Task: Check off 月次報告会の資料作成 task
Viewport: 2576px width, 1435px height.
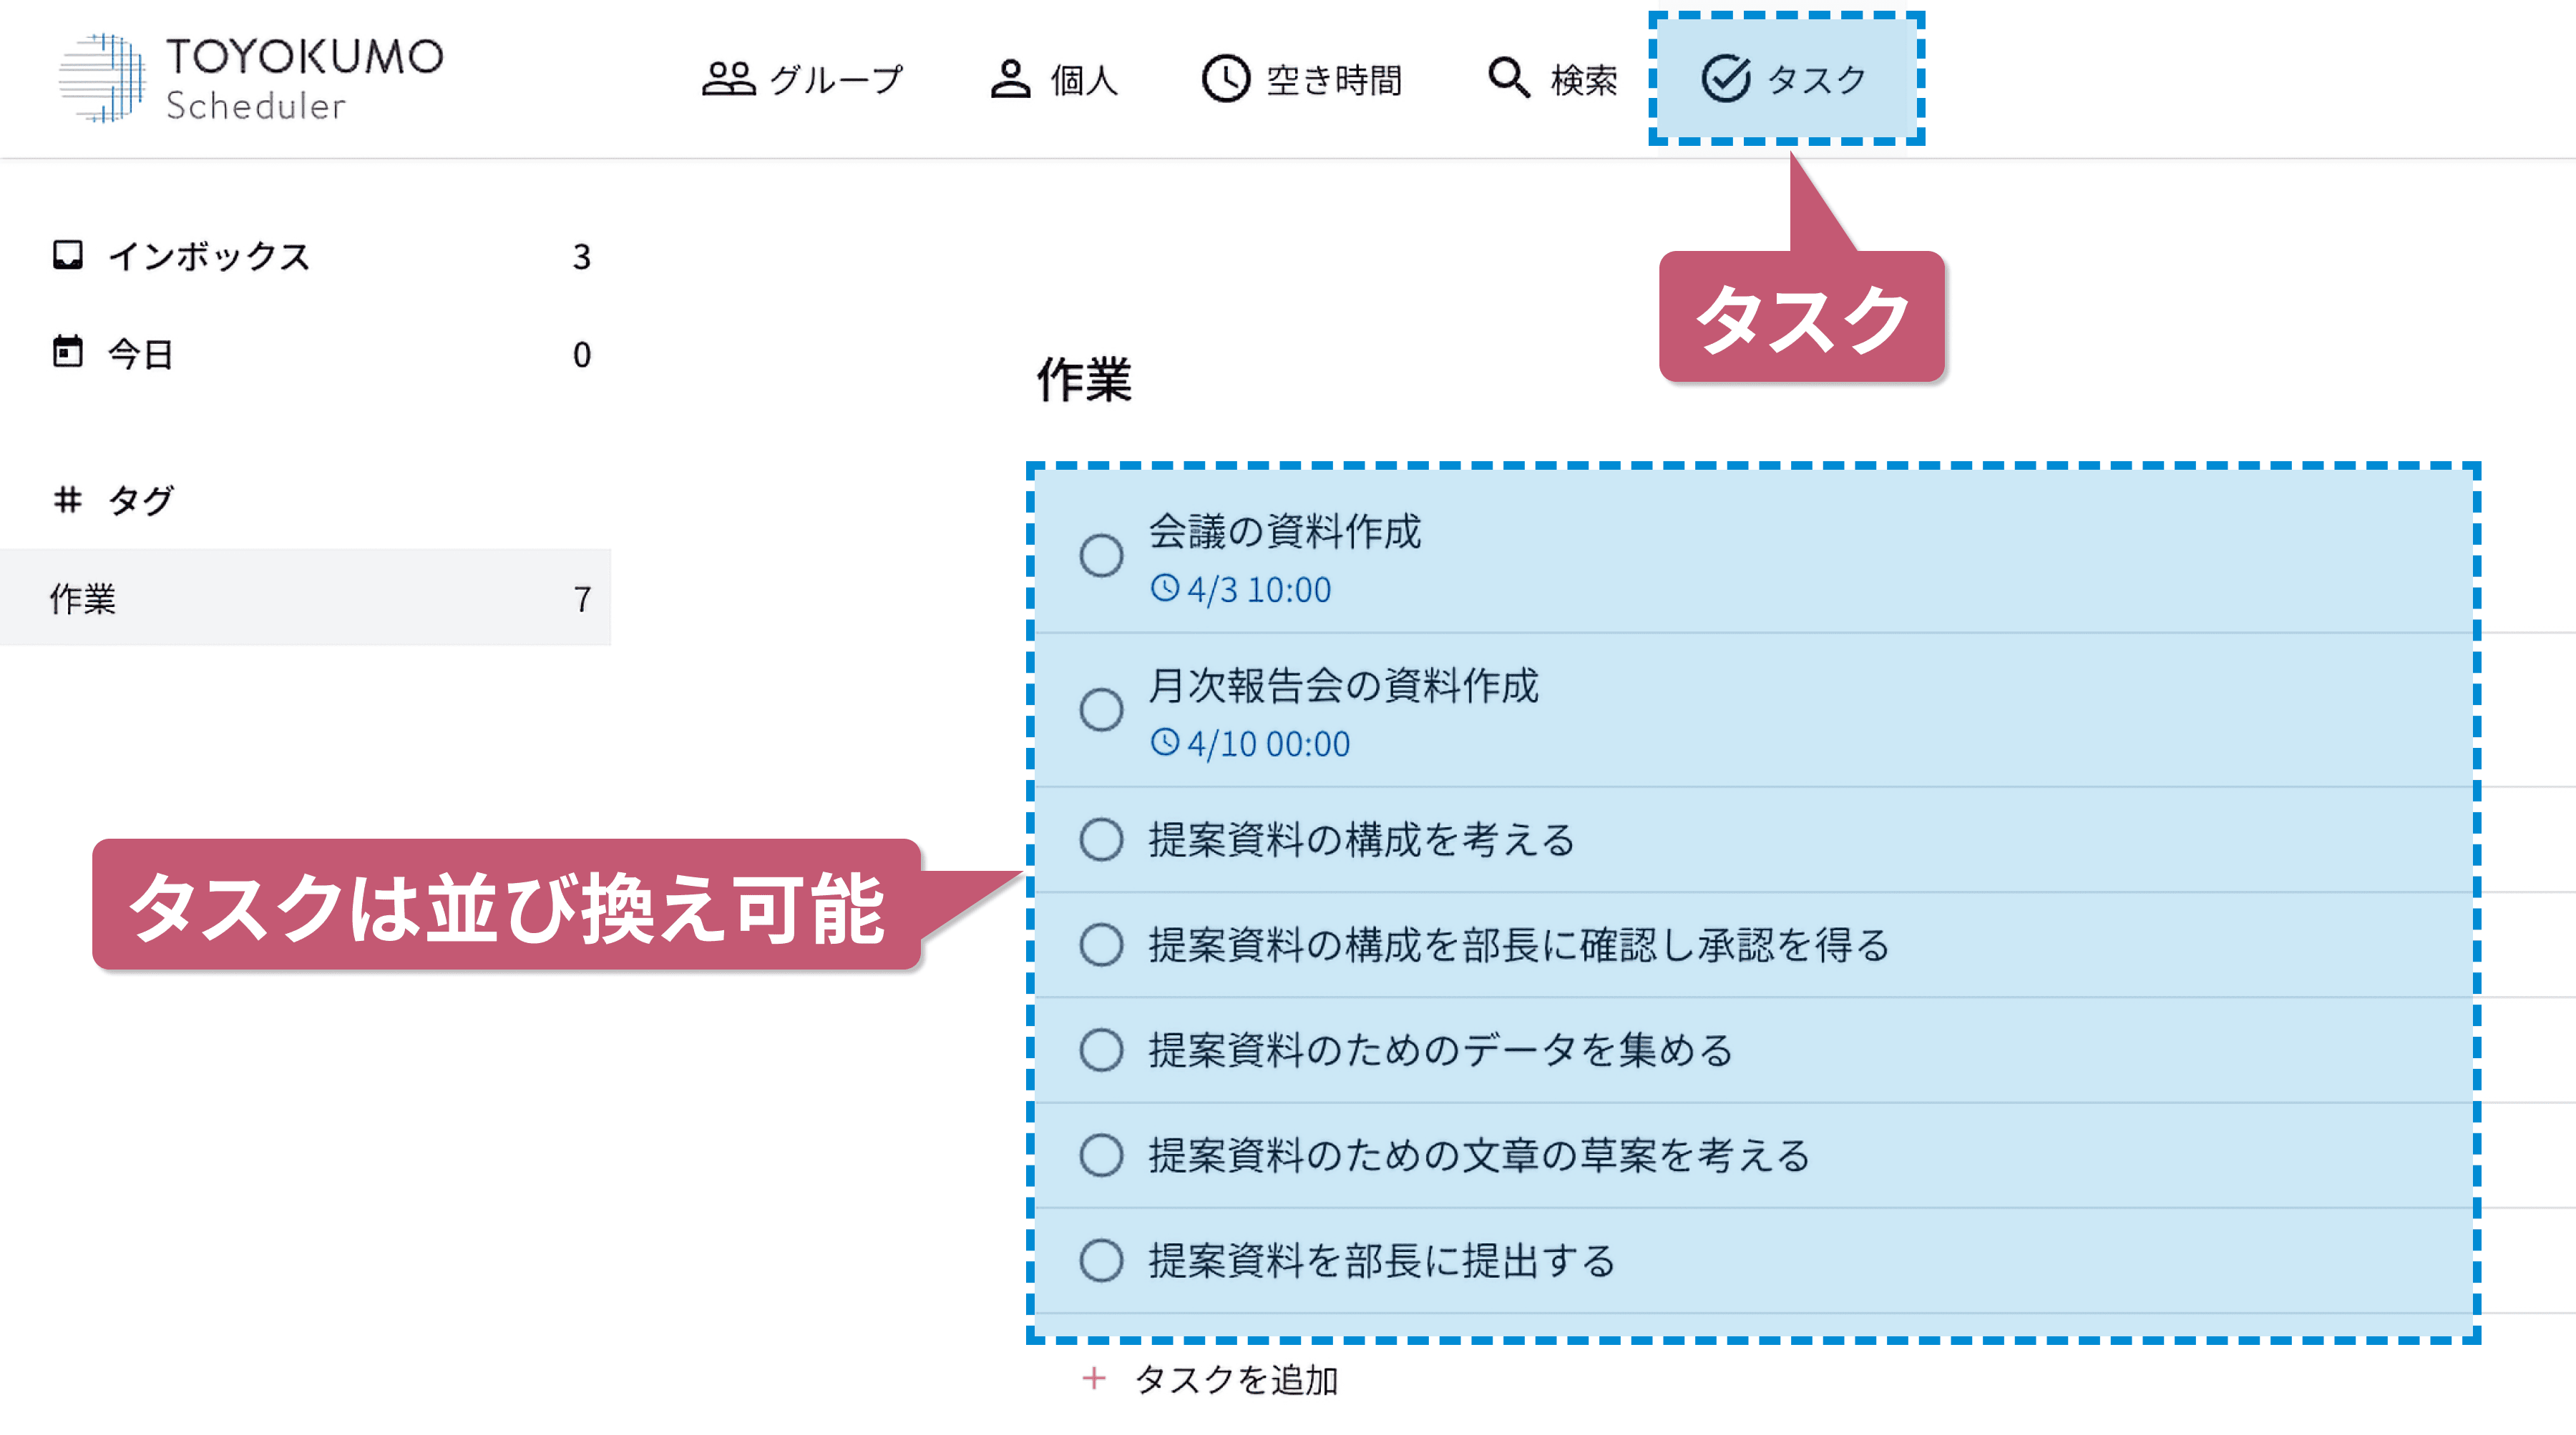Action: point(1101,711)
